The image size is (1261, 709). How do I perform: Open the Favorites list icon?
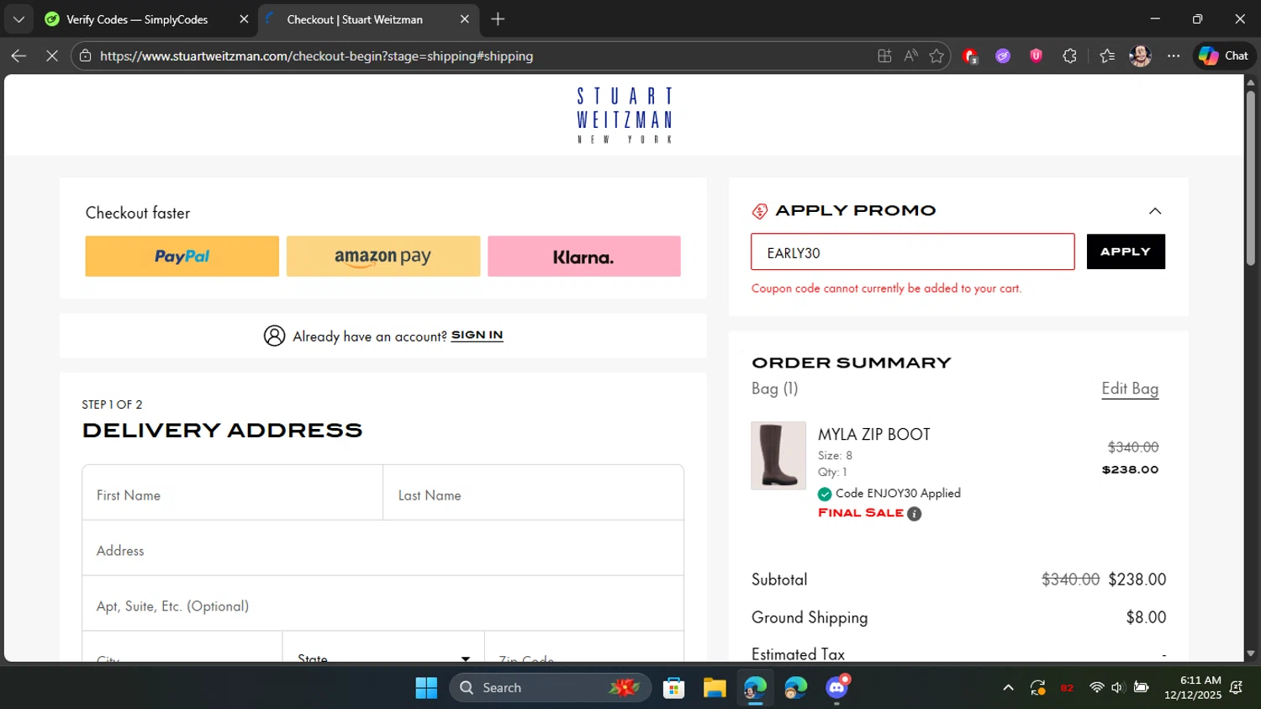(x=1107, y=56)
